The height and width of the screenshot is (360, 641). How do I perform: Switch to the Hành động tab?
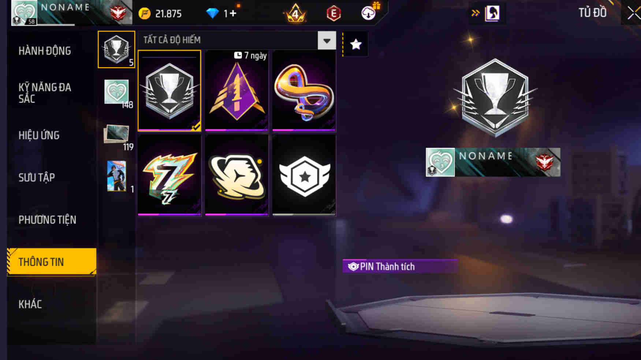click(45, 51)
